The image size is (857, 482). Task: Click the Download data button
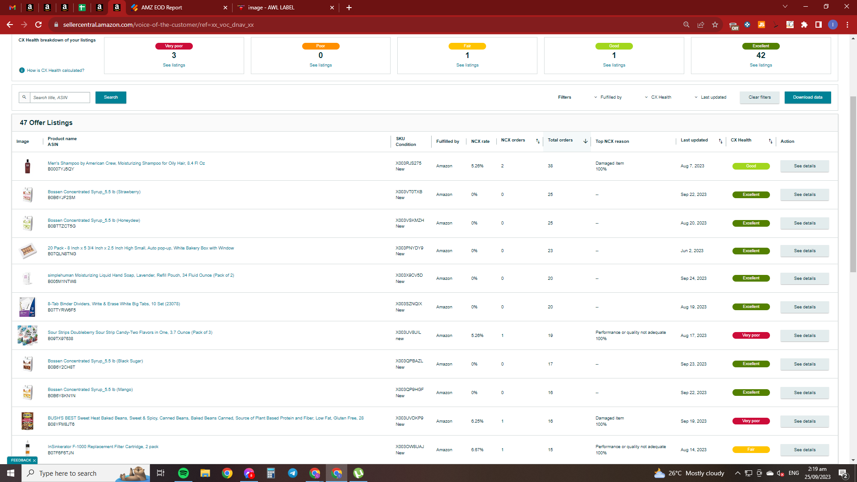pos(807,97)
